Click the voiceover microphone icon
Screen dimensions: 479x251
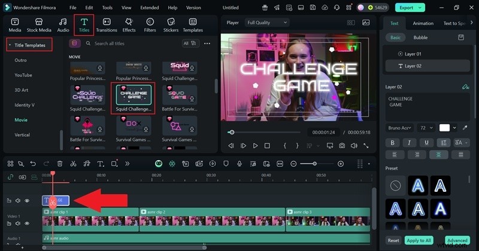tap(239, 164)
